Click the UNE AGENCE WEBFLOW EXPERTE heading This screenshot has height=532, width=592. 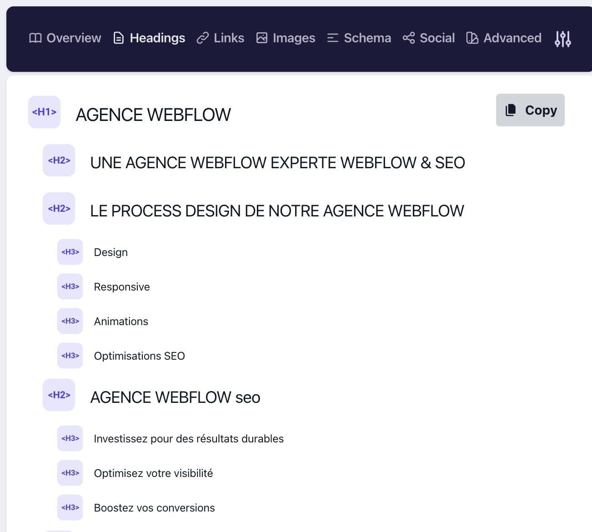(277, 163)
